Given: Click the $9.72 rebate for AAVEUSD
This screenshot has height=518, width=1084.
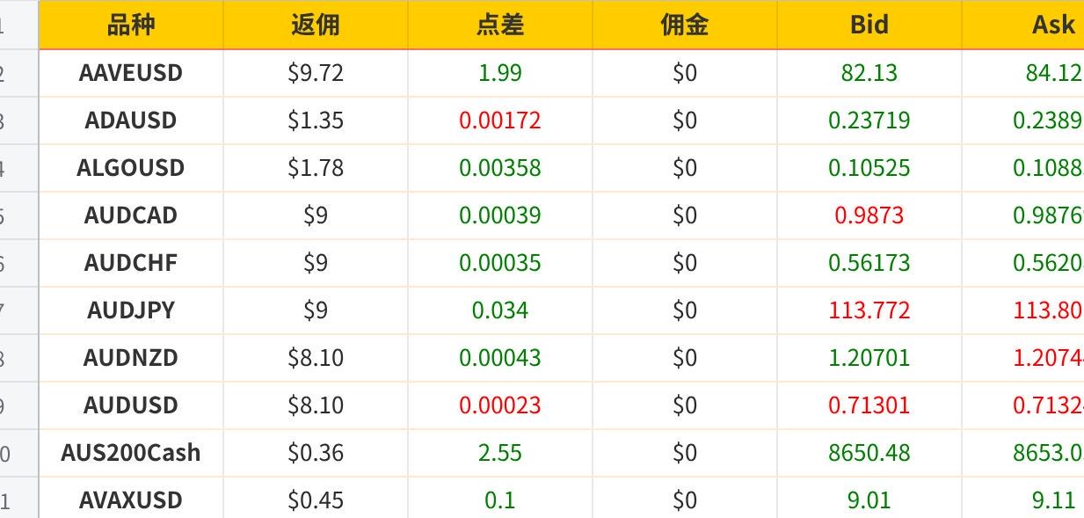Looking at the screenshot, I should [316, 73].
